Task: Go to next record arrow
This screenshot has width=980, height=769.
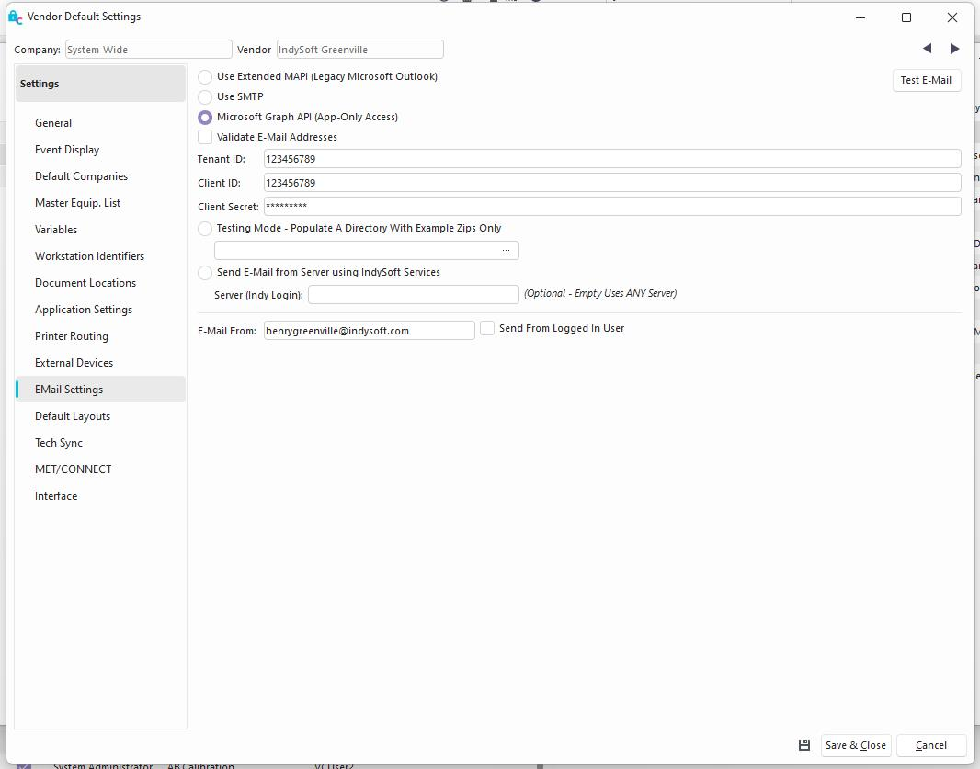Action: [954, 49]
